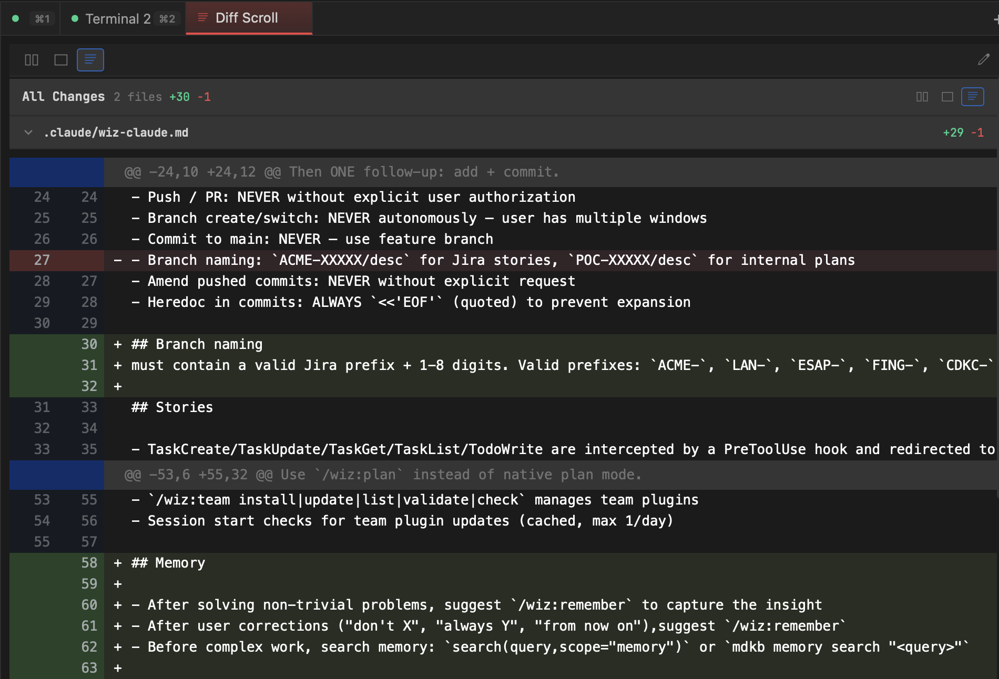Click the split view icon in All Changes bar
Screen dimensions: 999x679
click(x=923, y=97)
